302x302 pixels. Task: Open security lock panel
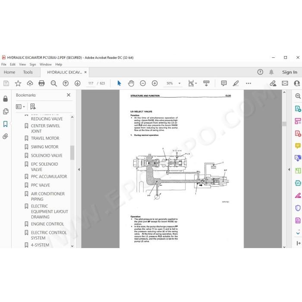click(x=5, y=99)
